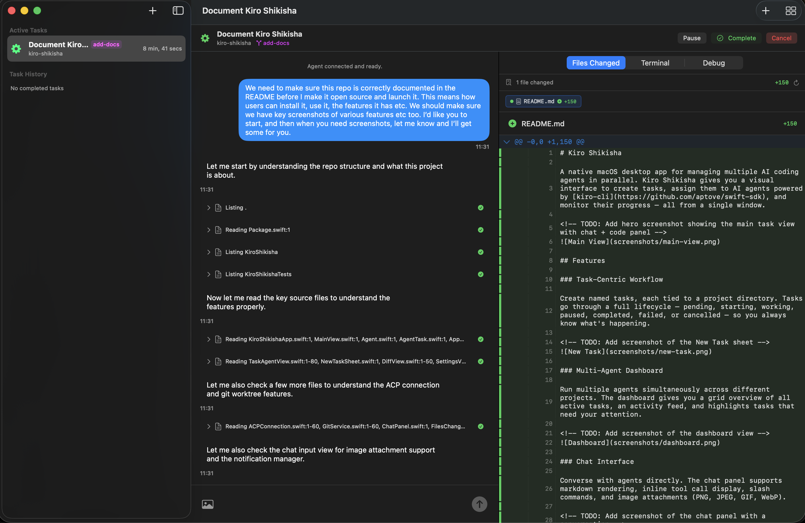805x523 pixels.
Task: Send message with the up-arrow button
Action: click(x=479, y=504)
